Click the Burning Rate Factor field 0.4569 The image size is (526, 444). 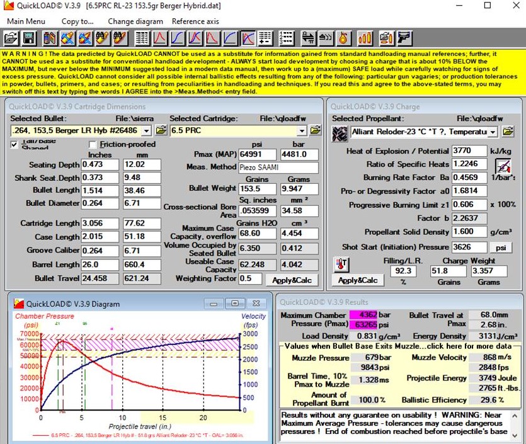pos(469,178)
